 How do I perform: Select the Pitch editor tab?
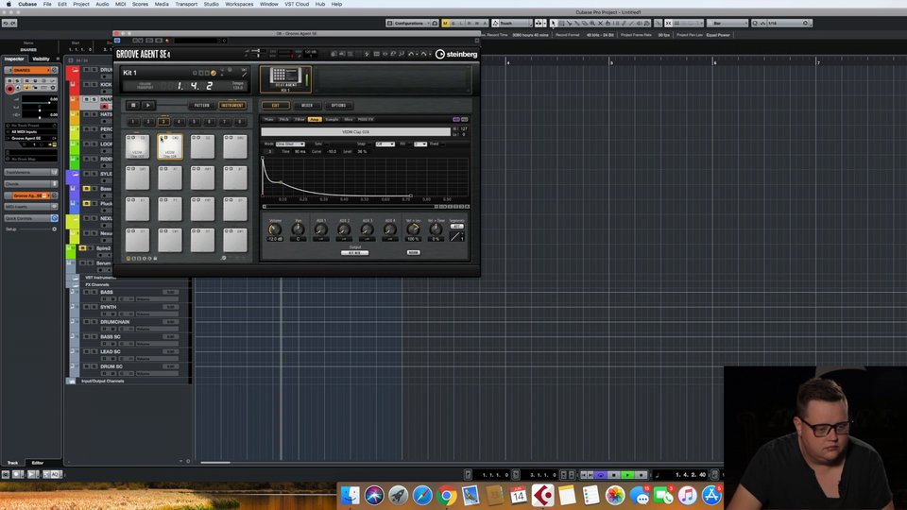[284, 119]
